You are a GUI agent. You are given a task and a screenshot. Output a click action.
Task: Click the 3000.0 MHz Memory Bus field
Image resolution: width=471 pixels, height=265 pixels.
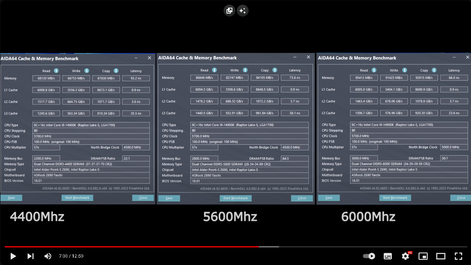tap(364, 158)
